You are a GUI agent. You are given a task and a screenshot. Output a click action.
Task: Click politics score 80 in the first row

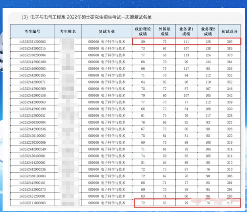(143, 42)
